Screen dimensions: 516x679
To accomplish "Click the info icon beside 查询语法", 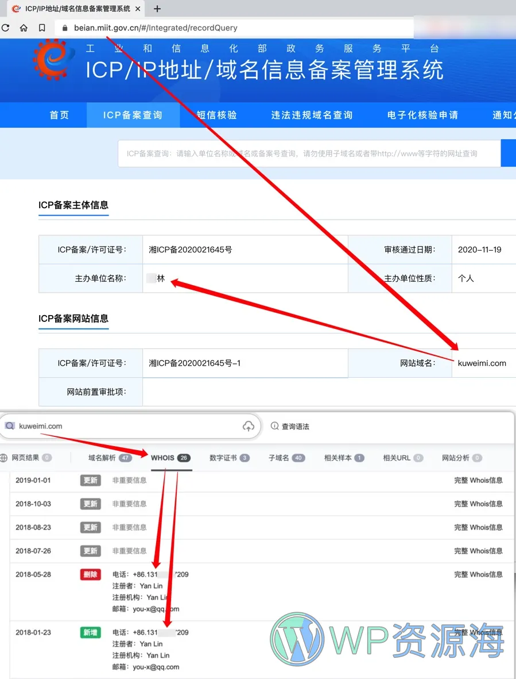I will pyautogui.click(x=274, y=426).
